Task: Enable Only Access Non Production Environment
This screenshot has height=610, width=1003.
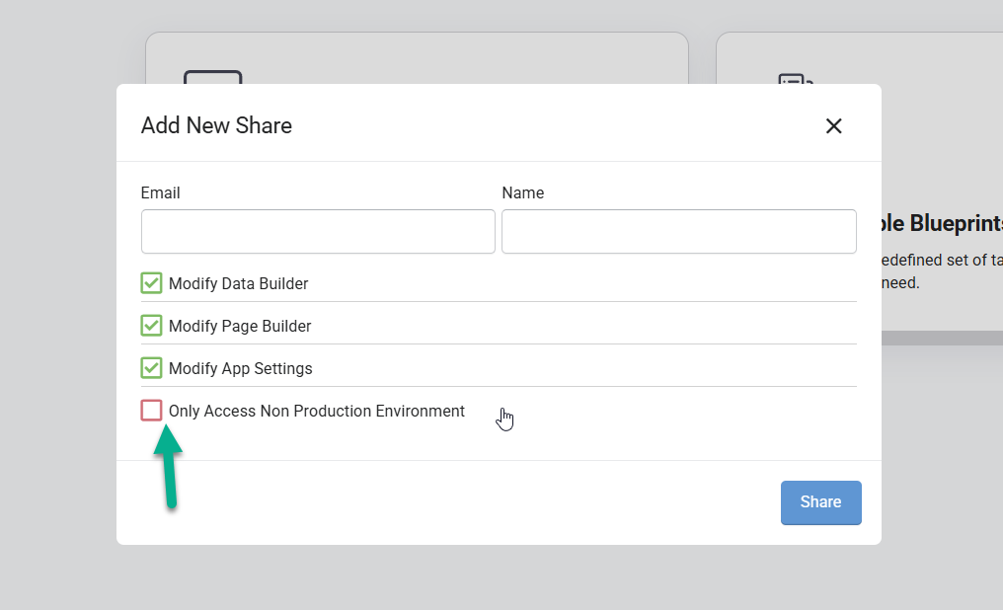Action: point(152,411)
